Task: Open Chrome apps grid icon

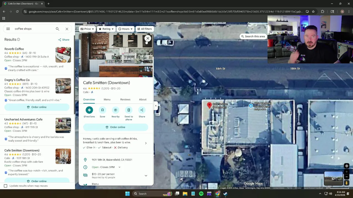Action: (4, 18)
